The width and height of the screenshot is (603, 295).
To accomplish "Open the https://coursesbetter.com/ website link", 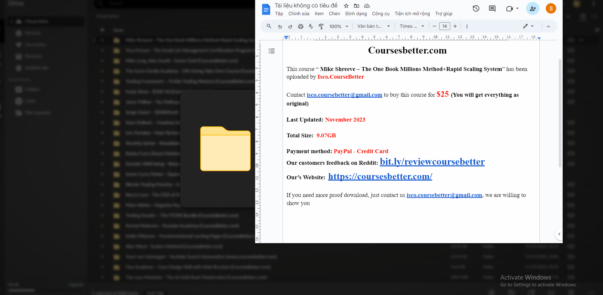I will point(380,176).
